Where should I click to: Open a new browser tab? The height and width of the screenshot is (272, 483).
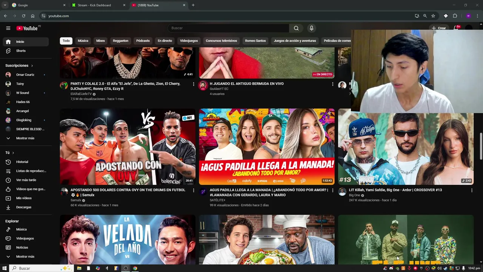click(x=193, y=5)
